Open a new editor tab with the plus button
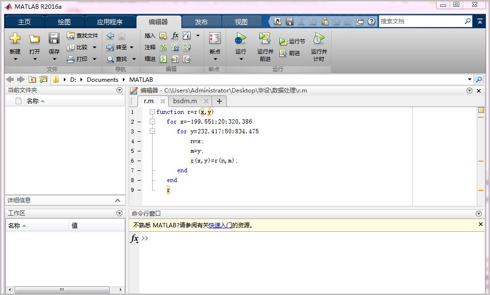 click(x=219, y=101)
